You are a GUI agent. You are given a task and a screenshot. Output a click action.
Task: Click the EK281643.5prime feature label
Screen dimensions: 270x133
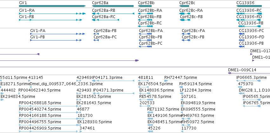click(94, 103)
